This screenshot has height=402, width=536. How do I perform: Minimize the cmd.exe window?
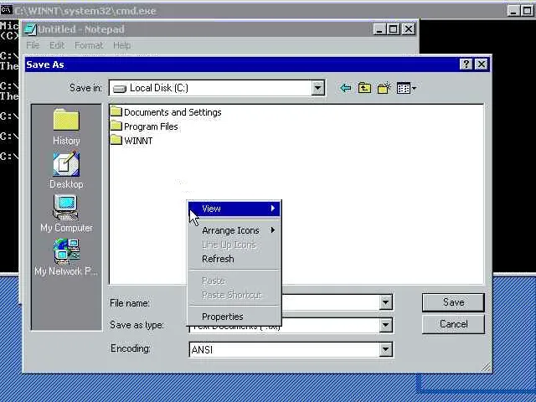click(513, 11)
